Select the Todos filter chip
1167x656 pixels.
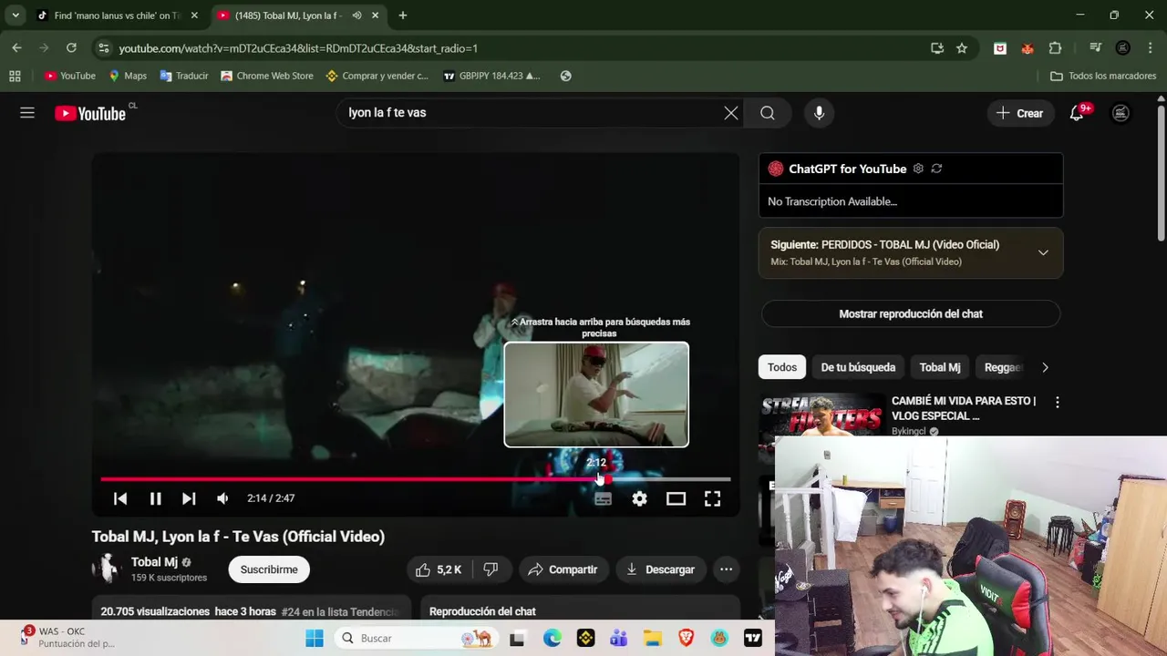782,367
